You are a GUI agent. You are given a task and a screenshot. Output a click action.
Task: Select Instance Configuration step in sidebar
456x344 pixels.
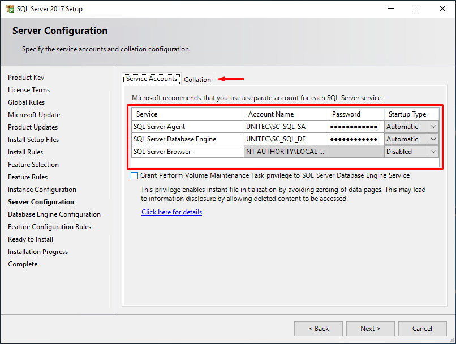[42, 190]
